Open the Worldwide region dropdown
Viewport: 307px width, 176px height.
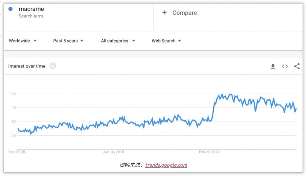[x=23, y=41]
